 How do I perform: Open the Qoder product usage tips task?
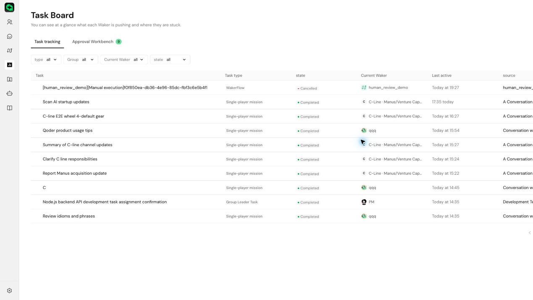(x=68, y=131)
